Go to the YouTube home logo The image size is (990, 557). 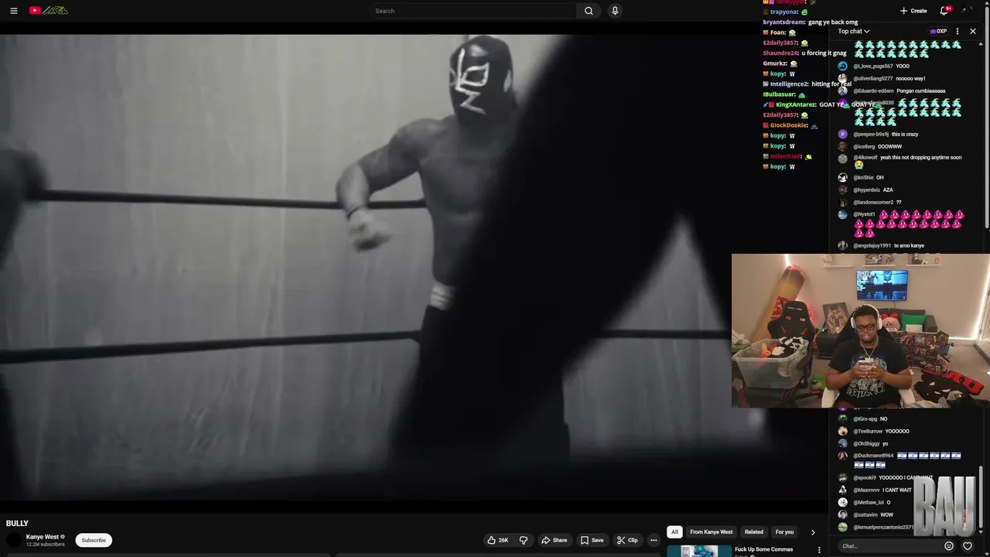[x=49, y=11]
